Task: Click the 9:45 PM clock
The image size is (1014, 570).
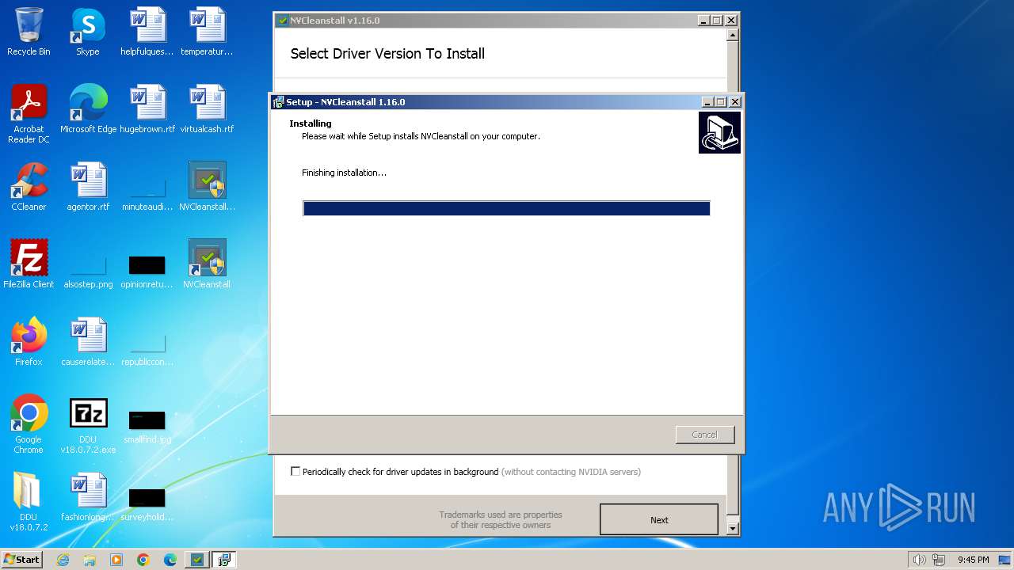Action: [x=973, y=560]
